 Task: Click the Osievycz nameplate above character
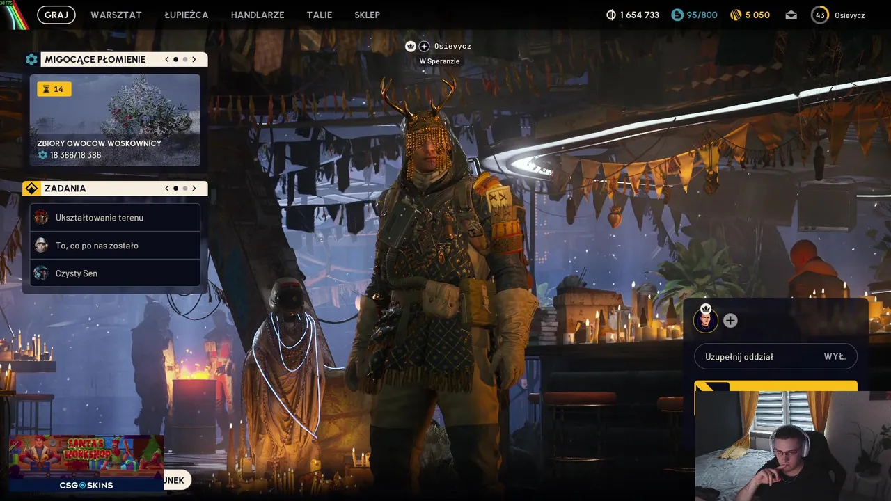coord(452,46)
